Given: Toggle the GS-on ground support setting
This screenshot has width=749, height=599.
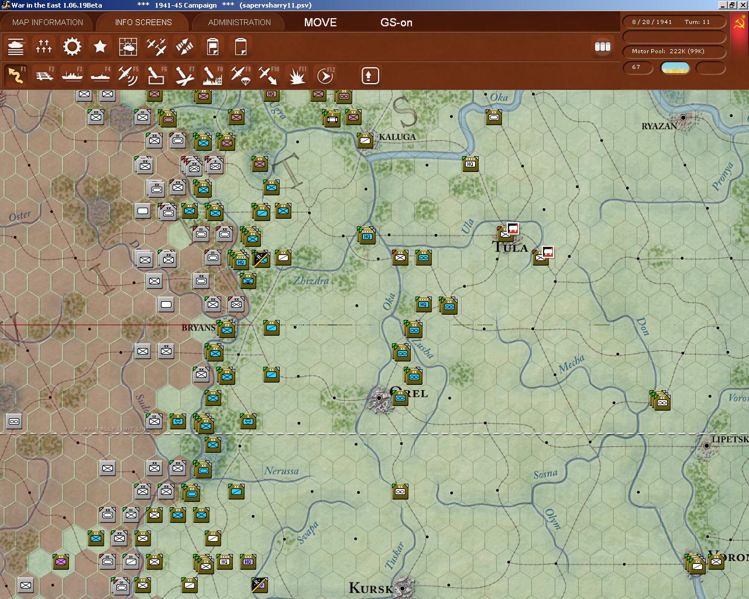Looking at the screenshot, I should (396, 23).
